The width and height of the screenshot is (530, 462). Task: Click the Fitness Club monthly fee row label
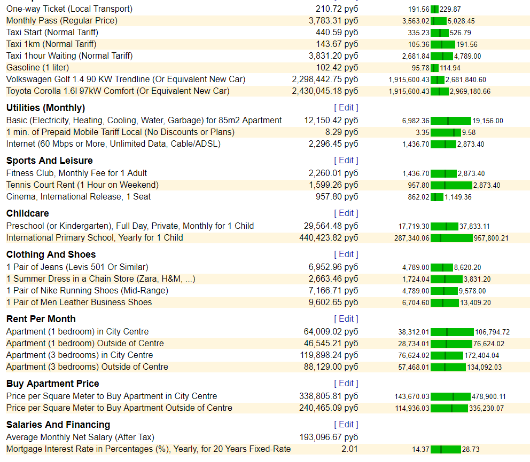[x=76, y=173]
